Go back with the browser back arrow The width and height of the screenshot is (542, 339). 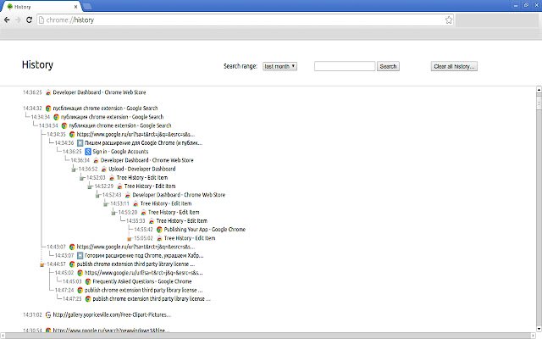[x=7, y=20]
